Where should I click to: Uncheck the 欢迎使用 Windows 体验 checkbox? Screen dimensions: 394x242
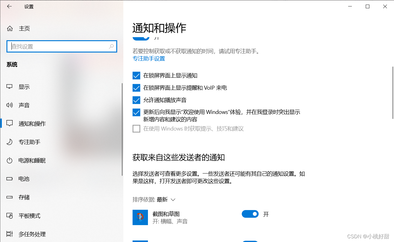pyautogui.click(x=136, y=112)
